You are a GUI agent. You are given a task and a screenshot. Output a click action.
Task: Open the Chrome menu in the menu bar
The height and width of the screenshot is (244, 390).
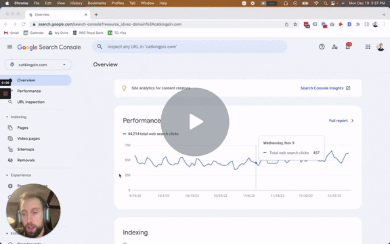(x=21, y=3)
